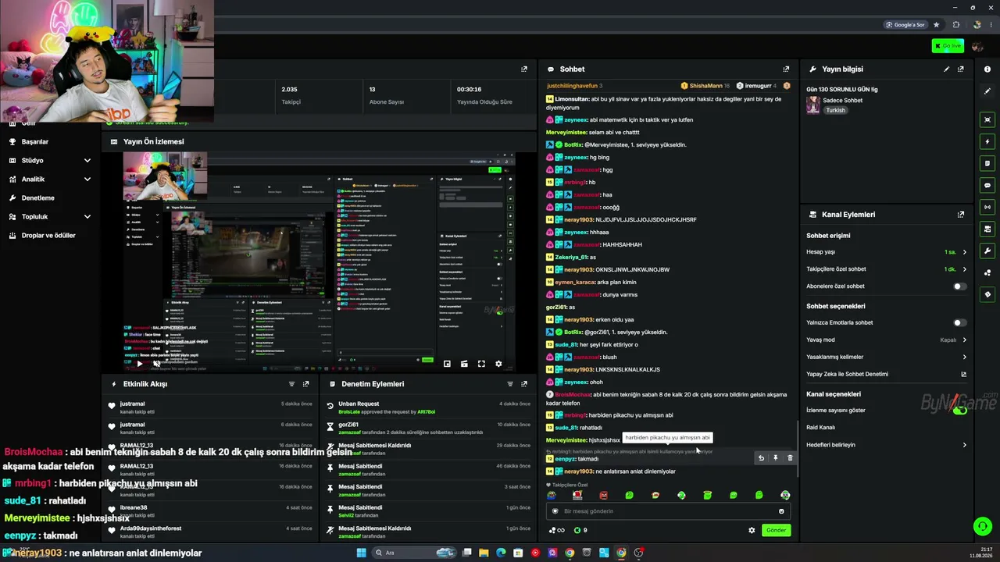Screen dimensions: 1000x562
Task: Click the taskbar Ara search box
Action: click(412, 553)
